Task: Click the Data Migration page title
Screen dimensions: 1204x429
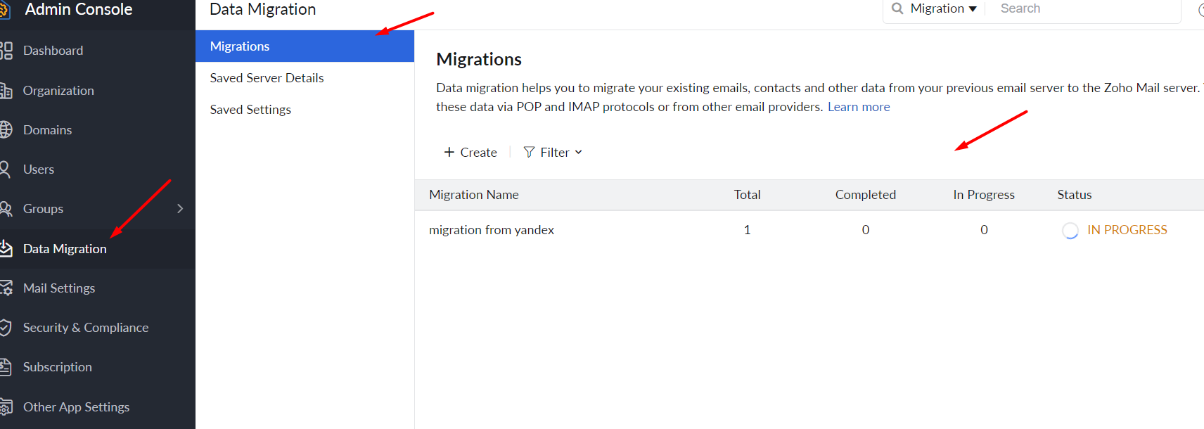Action: [x=262, y=9]
